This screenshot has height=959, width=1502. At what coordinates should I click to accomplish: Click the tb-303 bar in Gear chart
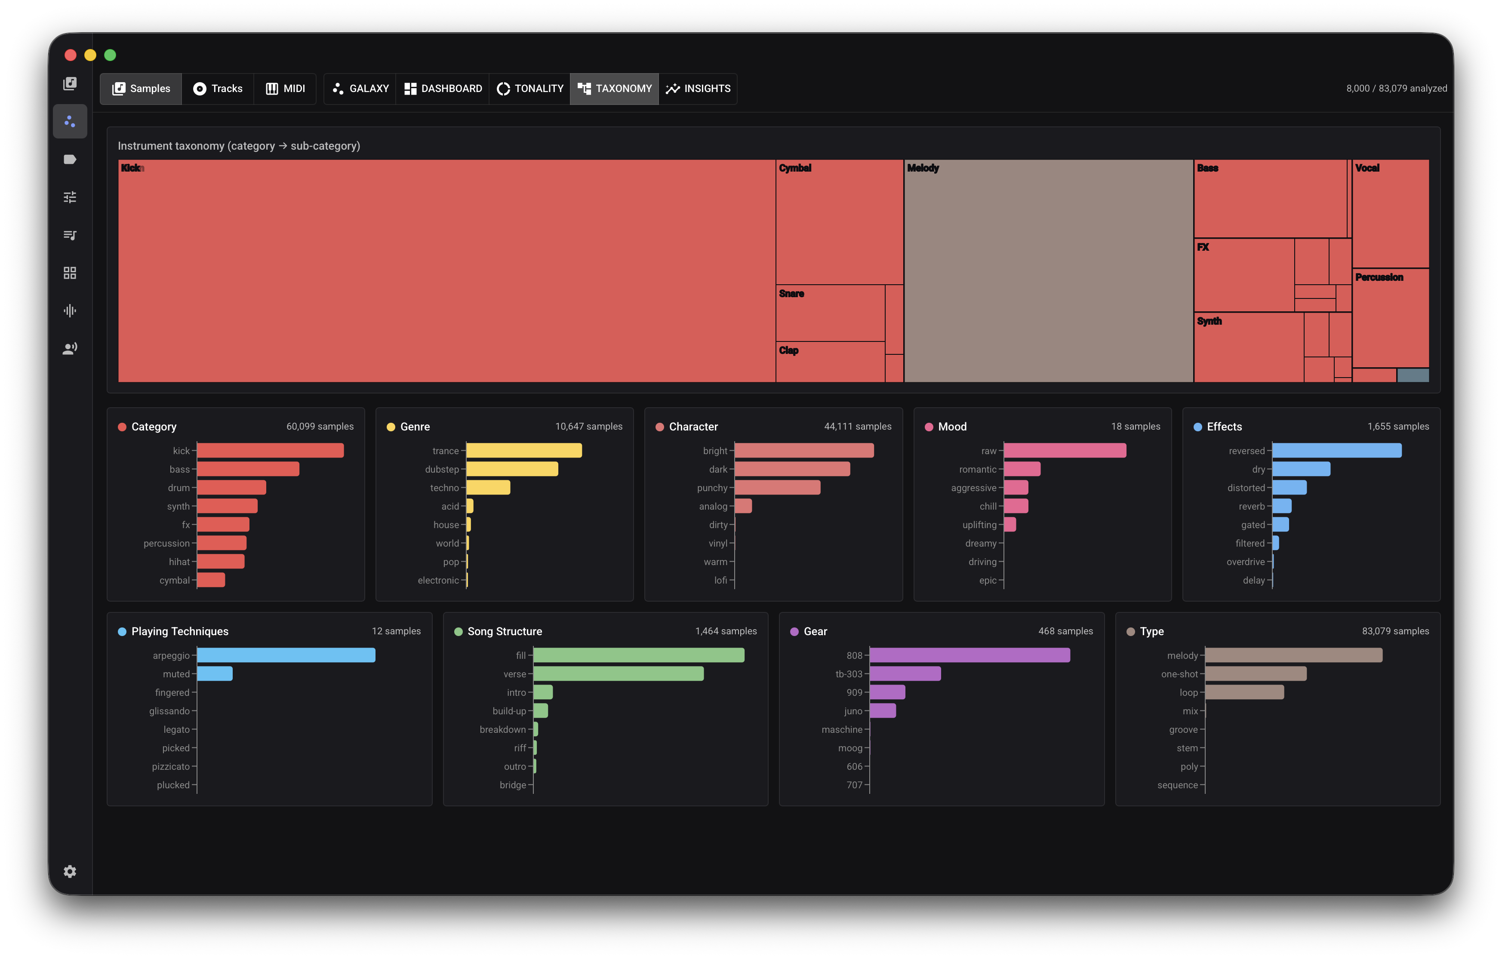pyautogui.click(x=906, y=673)
